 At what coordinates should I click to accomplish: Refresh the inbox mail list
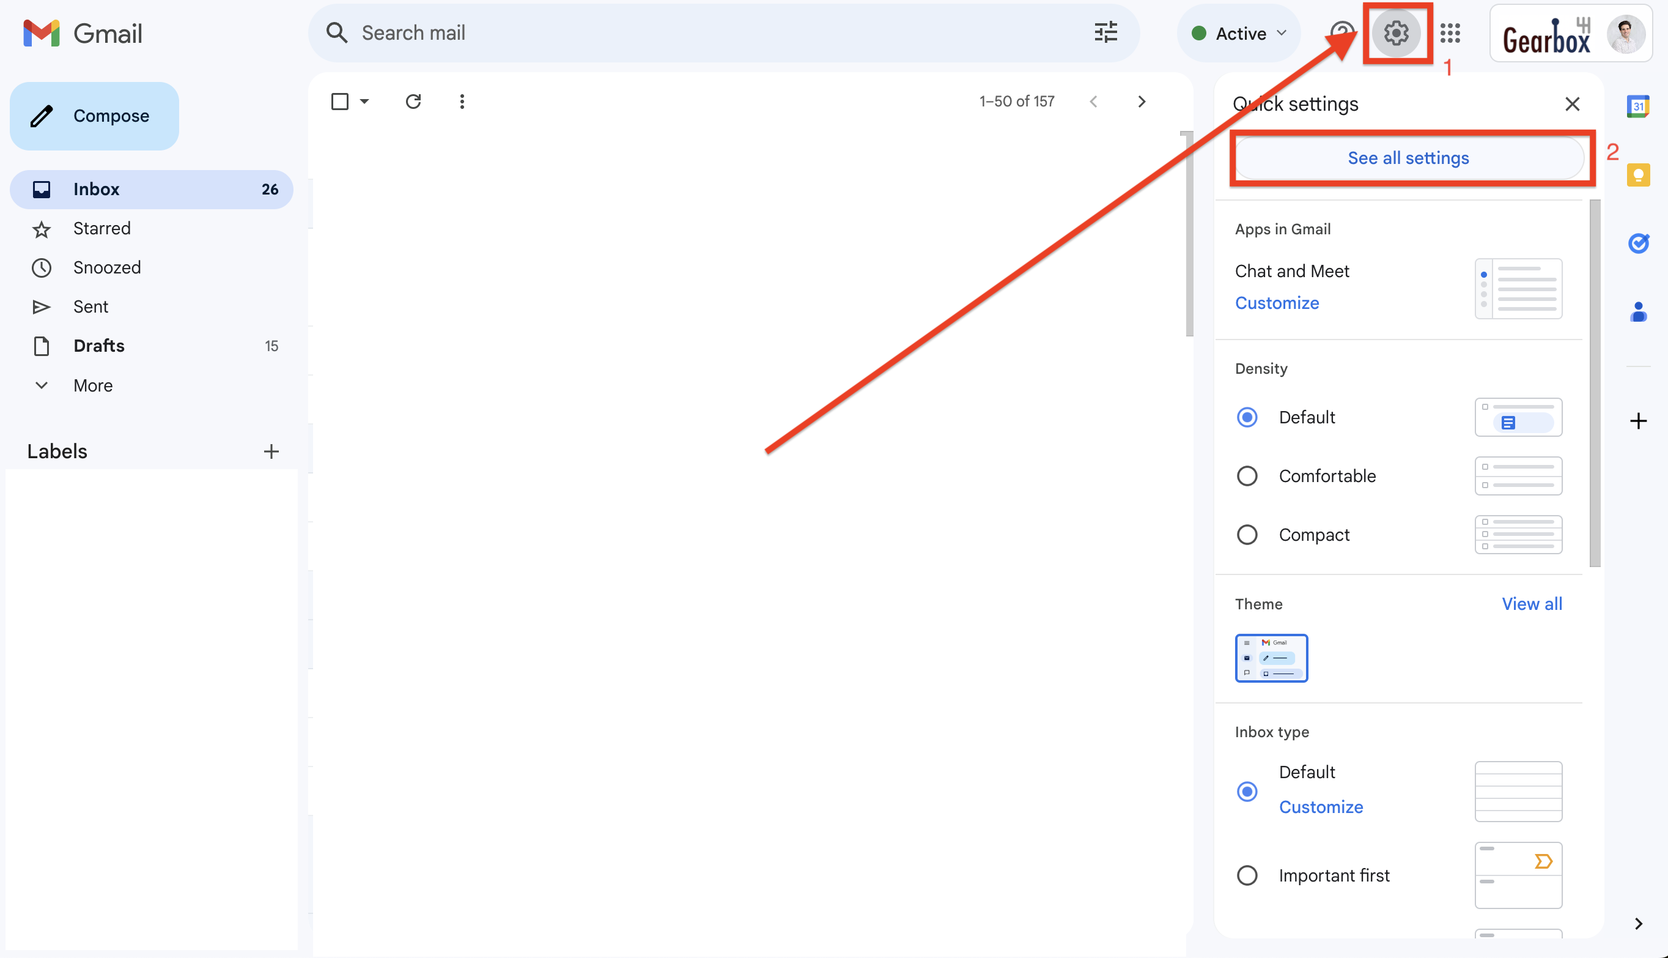coord(414,102)
